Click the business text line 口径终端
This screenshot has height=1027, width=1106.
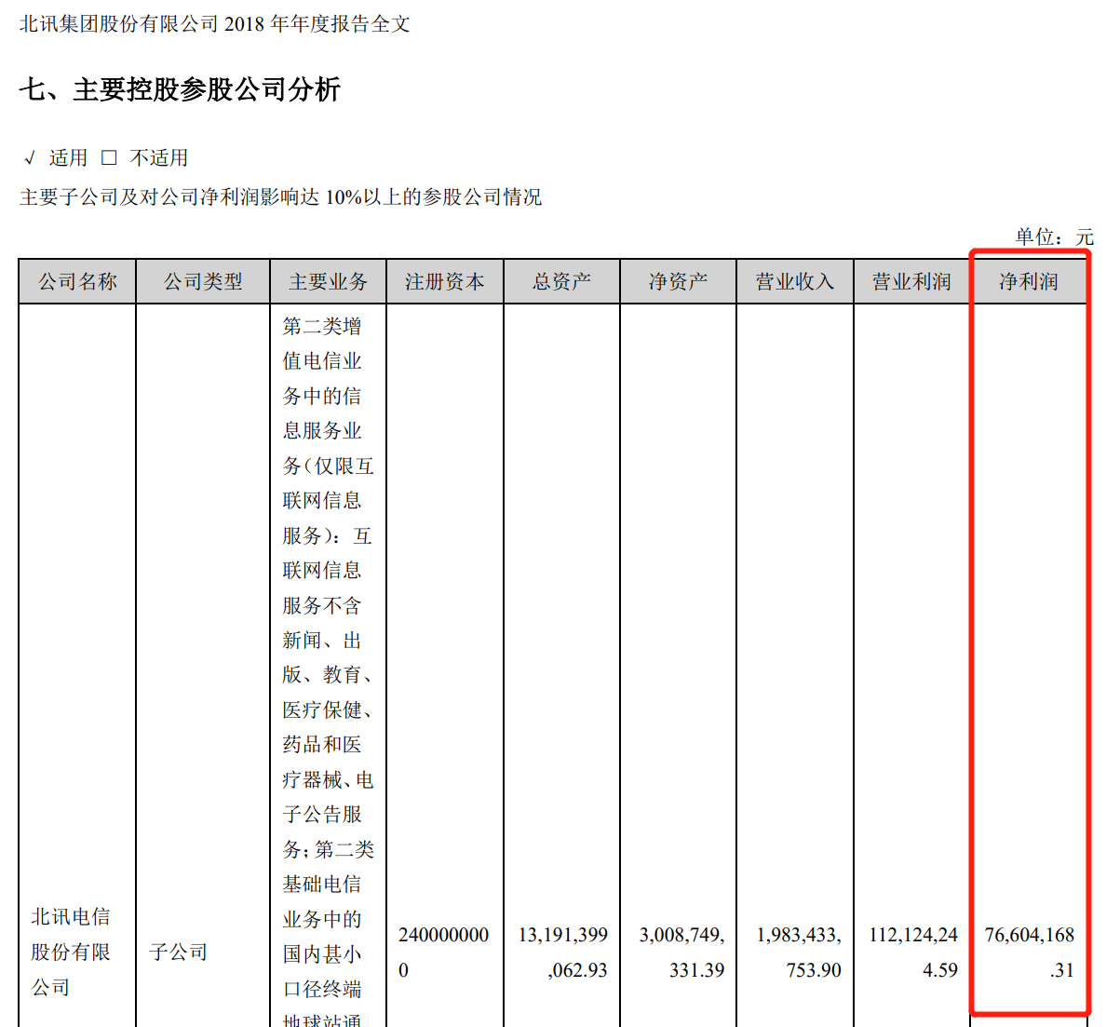click(x=321, y=989)
